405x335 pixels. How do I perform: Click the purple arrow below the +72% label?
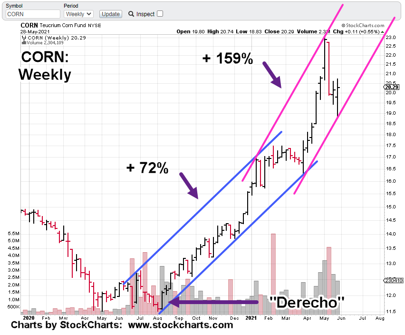pyautogui.click(x=189, y=185)
